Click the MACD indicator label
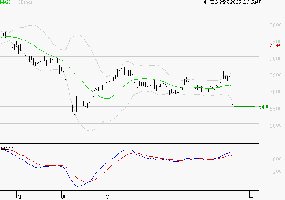The height and width of the screenshot is (200, 285). pyautogui.click(x=7, y=149)
